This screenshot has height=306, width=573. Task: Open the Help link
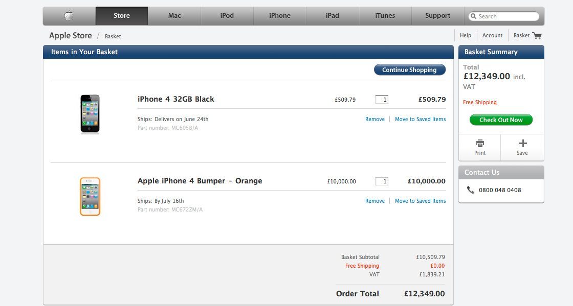465,35
